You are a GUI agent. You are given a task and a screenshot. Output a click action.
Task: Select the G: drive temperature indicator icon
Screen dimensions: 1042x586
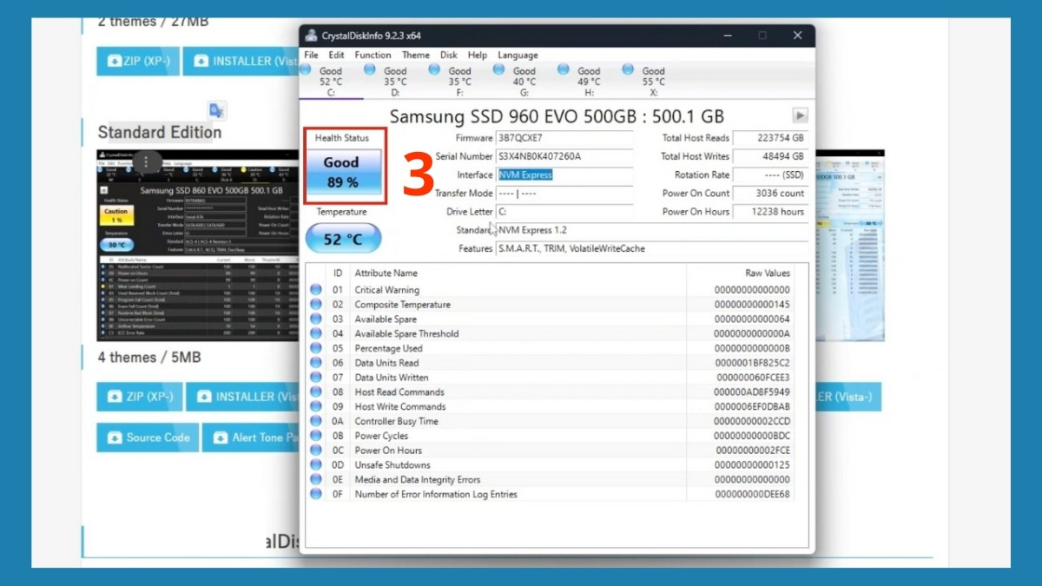click(x=499, y=69)
